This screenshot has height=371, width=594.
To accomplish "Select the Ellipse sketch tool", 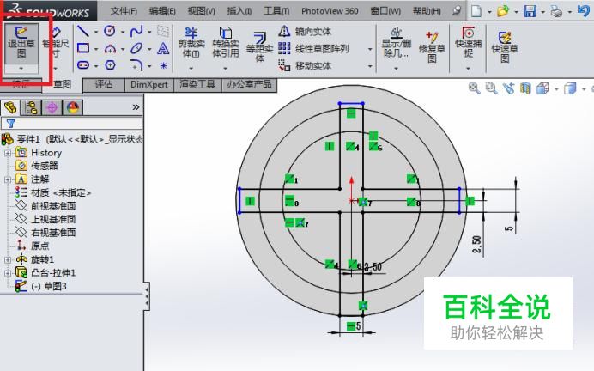I will (x=136, y=48).
